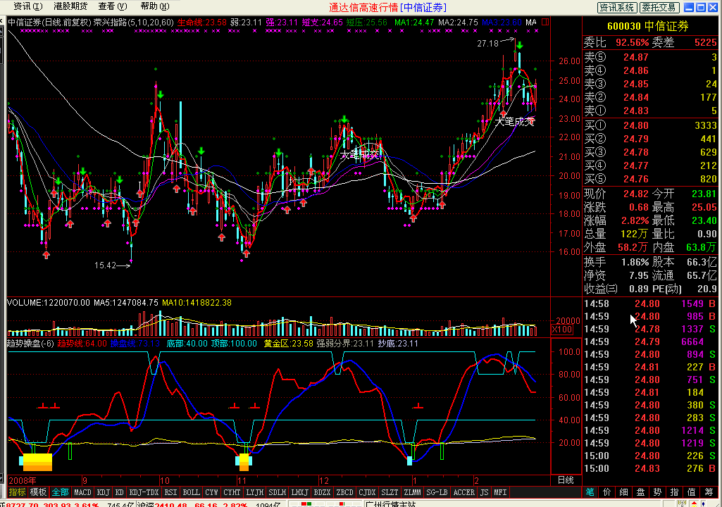Click the 委比 92.56% value
The width and height of the screenshot is (722, 507).
pyautogui.click(x=633, y=42)
